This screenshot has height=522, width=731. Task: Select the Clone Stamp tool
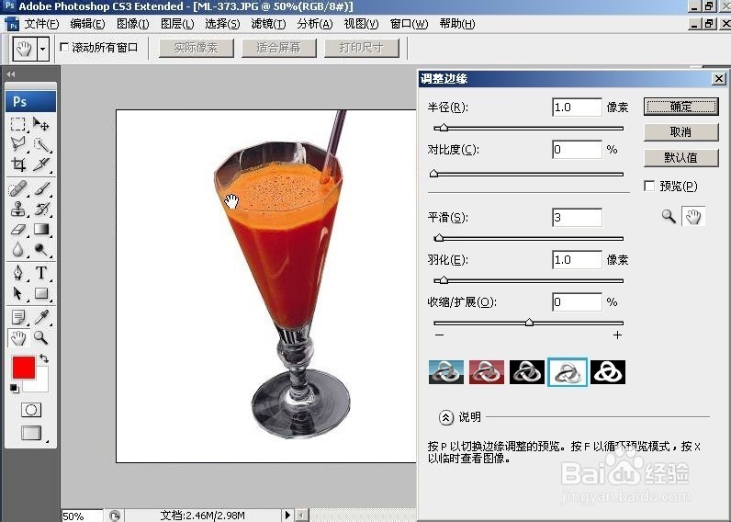pos(17,209)
